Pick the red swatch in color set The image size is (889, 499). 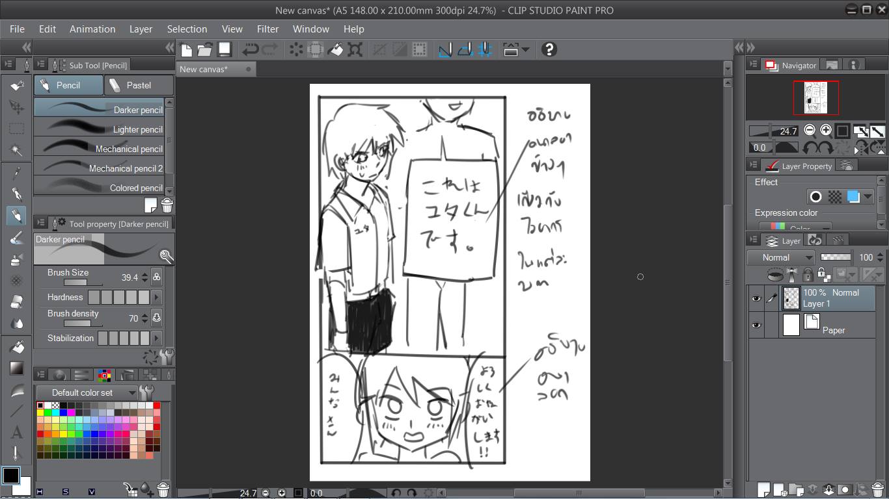click(157, 405)
